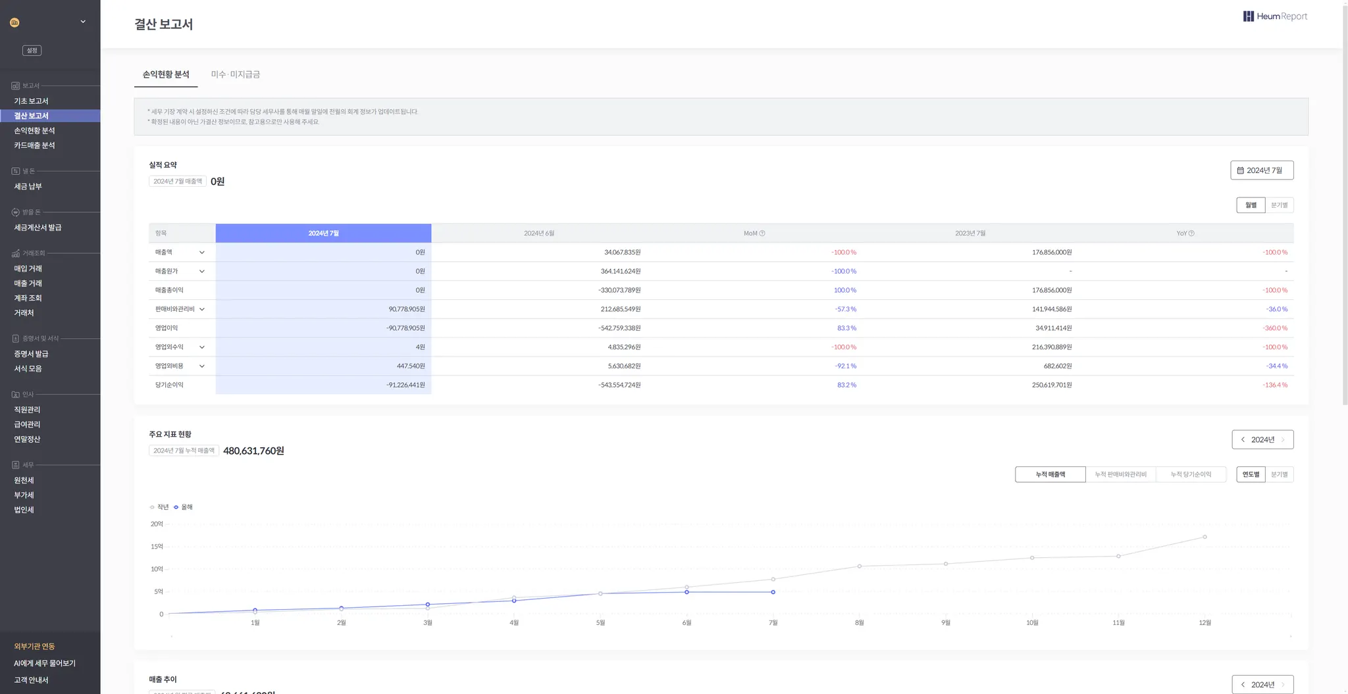Click the 인사 section icon

coord(15,395)
